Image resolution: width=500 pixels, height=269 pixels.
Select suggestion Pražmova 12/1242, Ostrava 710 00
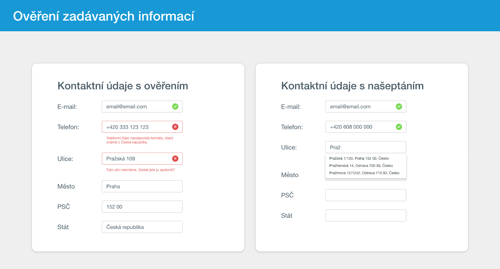coord(366,173)
